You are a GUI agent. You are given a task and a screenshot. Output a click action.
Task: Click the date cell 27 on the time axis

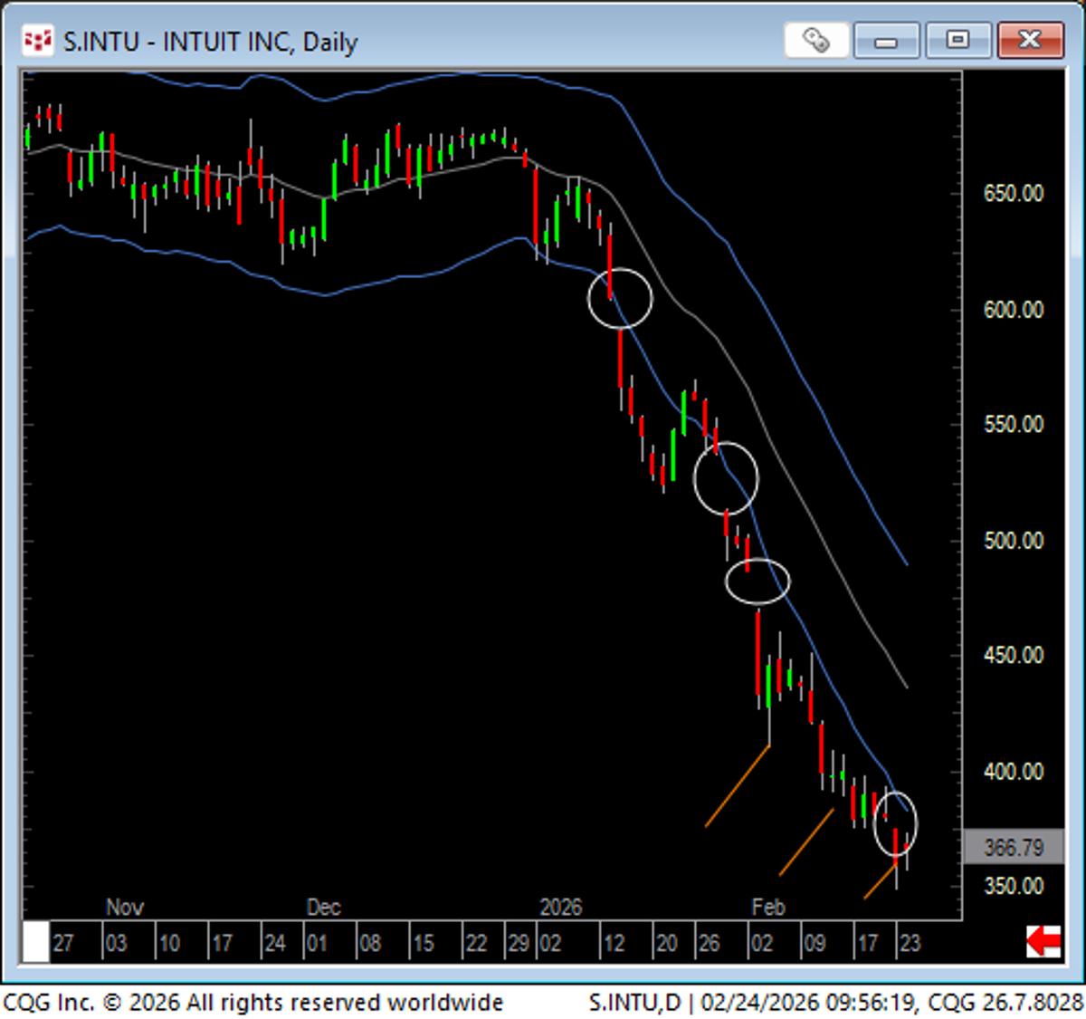[x=62, y=942]
